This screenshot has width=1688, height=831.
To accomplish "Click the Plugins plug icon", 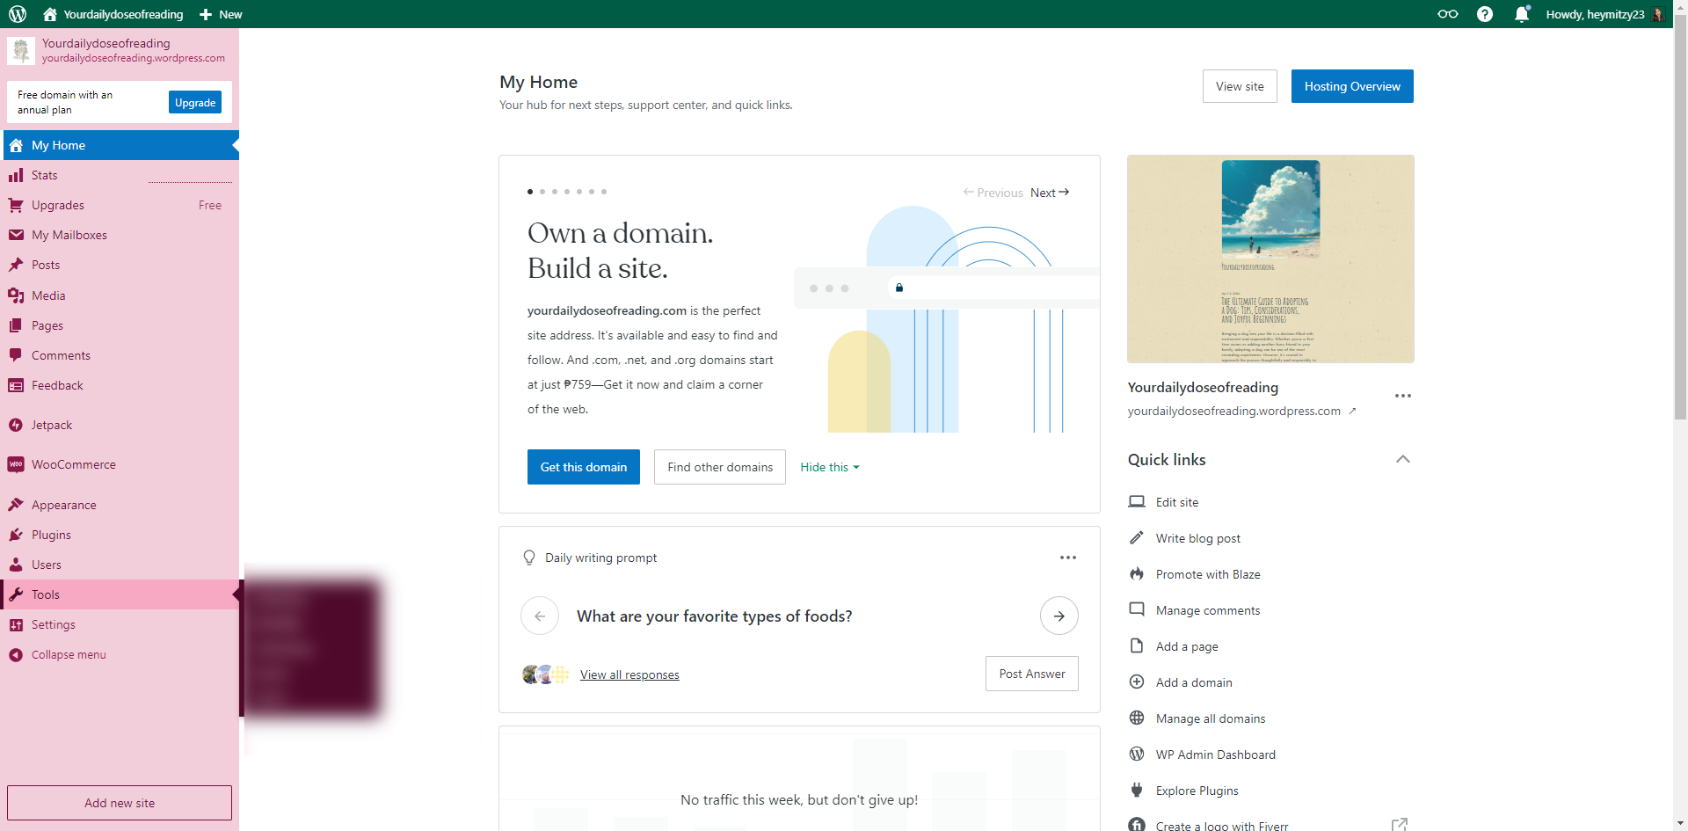I will pos(16,535).
